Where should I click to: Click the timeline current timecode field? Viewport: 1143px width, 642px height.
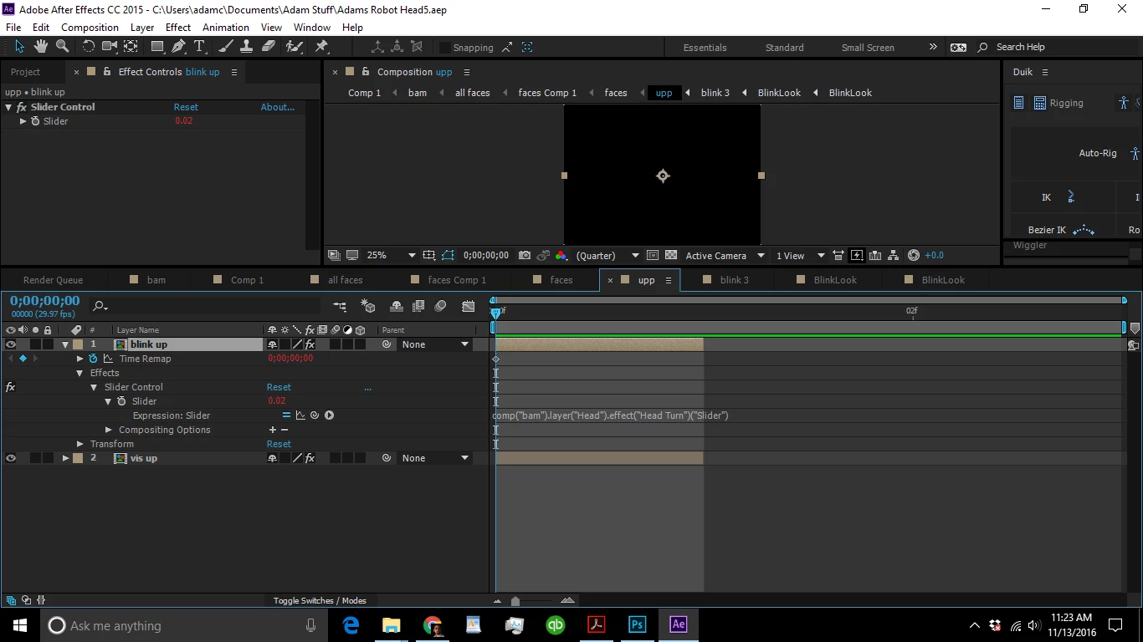(x=45, y=301)
